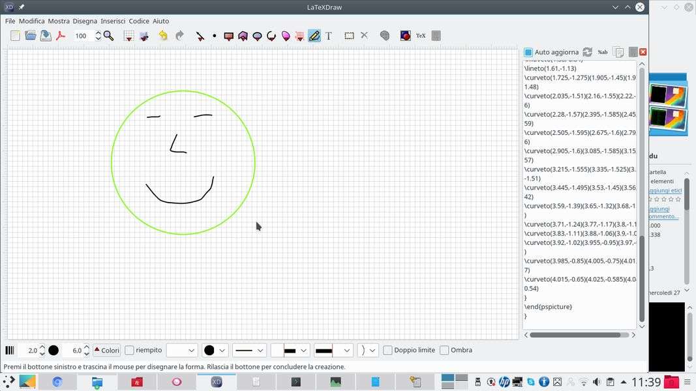
Task: Click the export to PDF icon
Action: click(61, 36)
